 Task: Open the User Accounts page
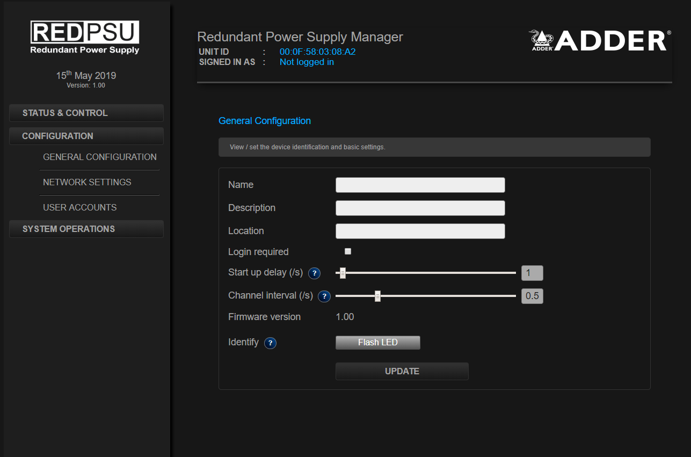pos(80,207)
